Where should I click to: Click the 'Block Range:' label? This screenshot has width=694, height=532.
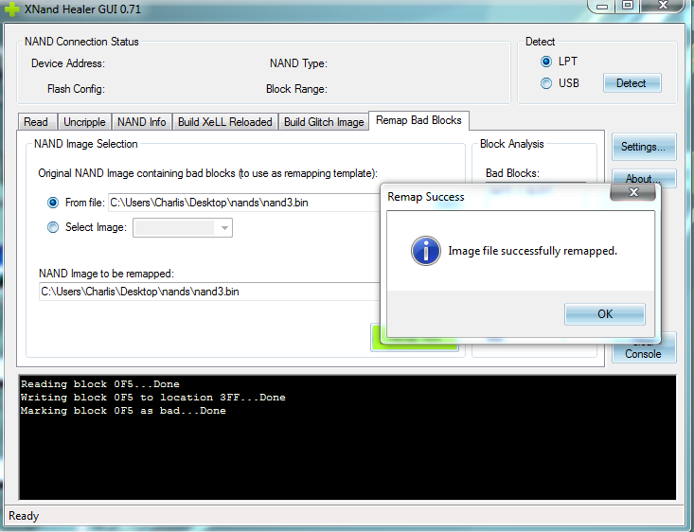pos(296,89)
